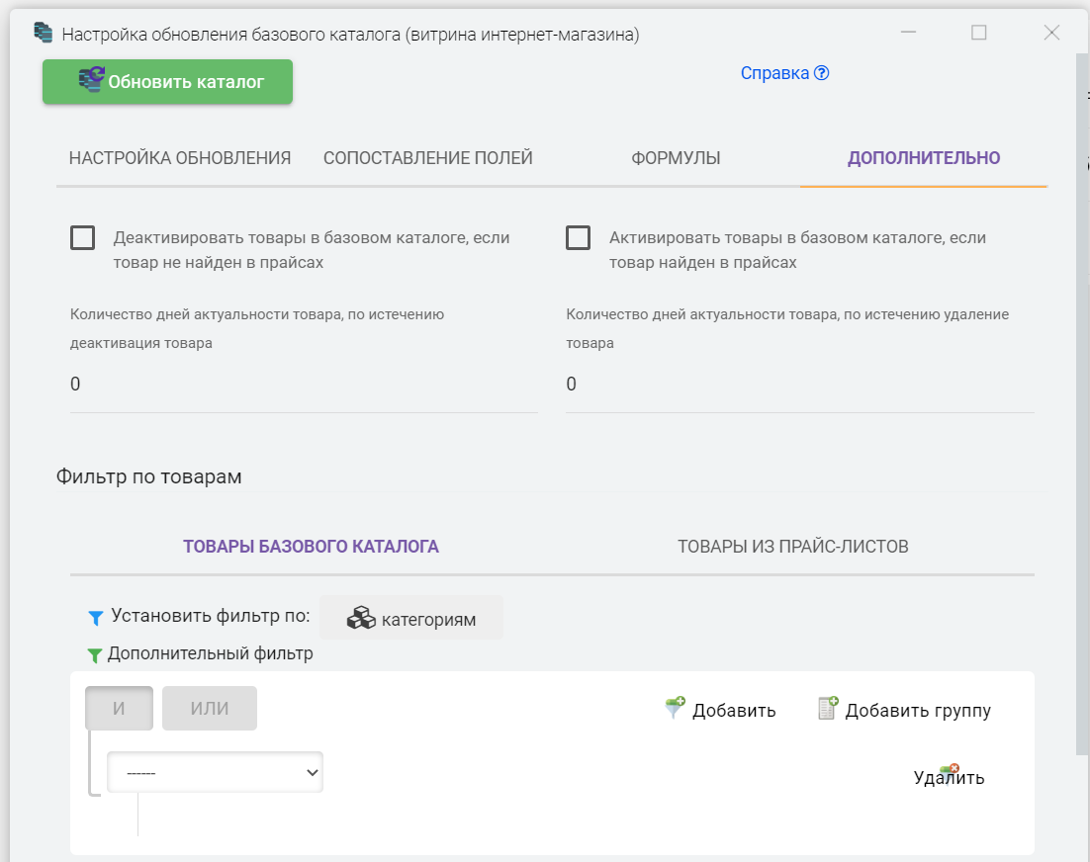Enable deactivating products not found in prices

83,238
